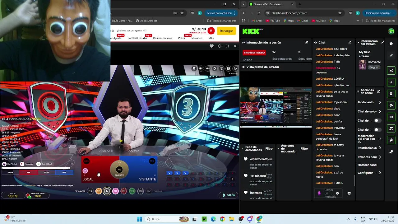The image size is (398, 224).
Task: Select the 500 chip
Action: tap(141, 191)
